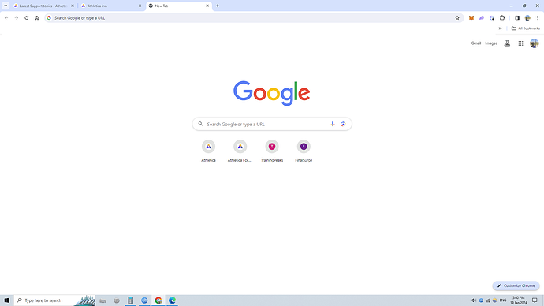Switch the ENG input language
Screen dimensions: 544x306
(x=503, y=300)
